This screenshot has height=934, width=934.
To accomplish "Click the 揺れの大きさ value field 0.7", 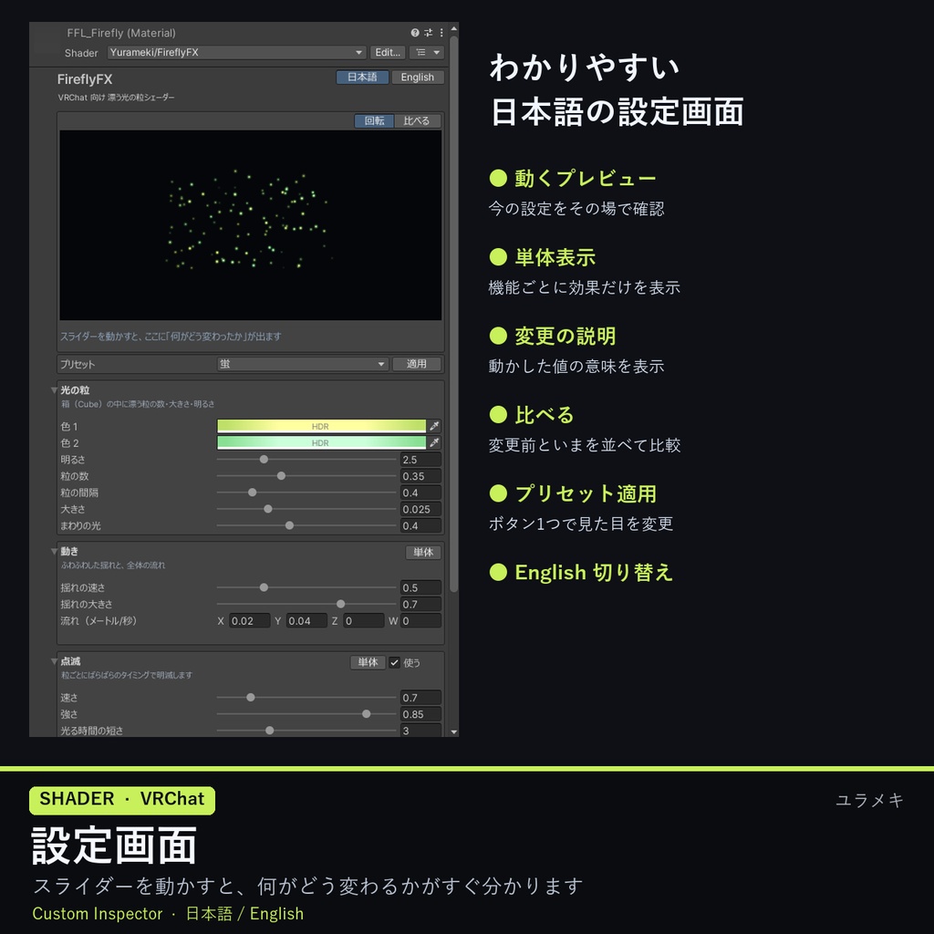I will pos(420,605).
